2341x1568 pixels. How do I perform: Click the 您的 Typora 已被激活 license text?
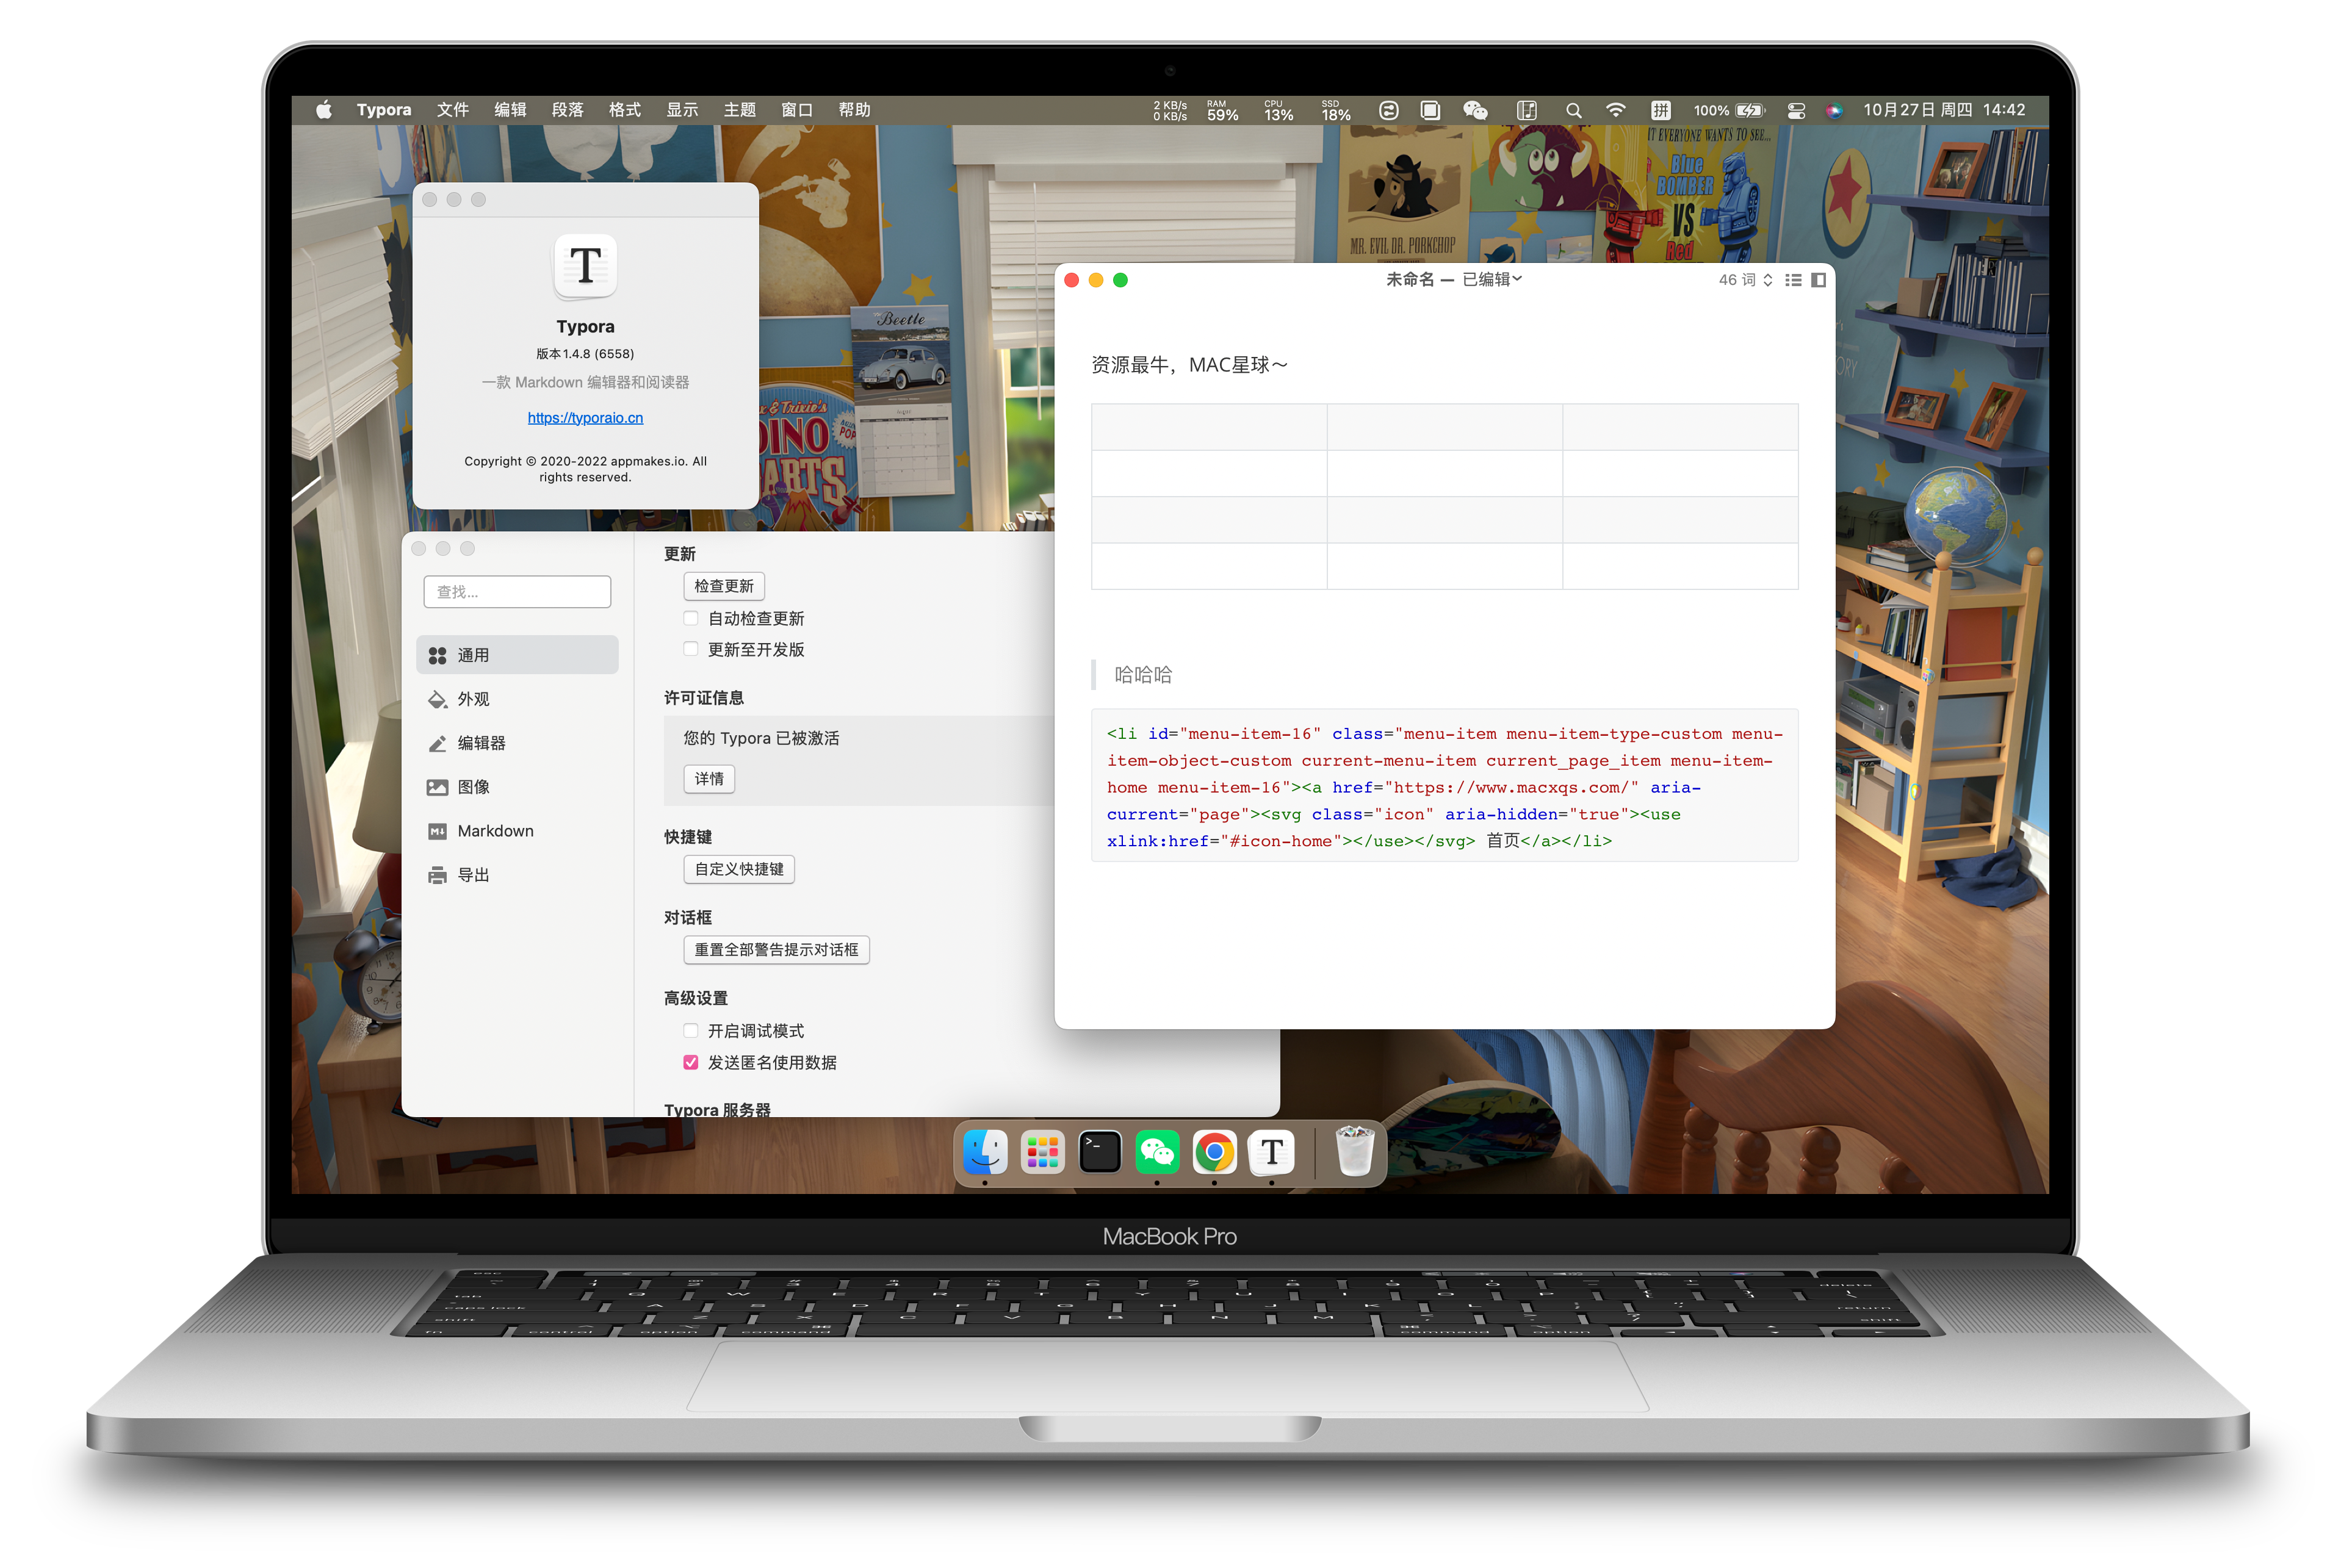(761, 738)
